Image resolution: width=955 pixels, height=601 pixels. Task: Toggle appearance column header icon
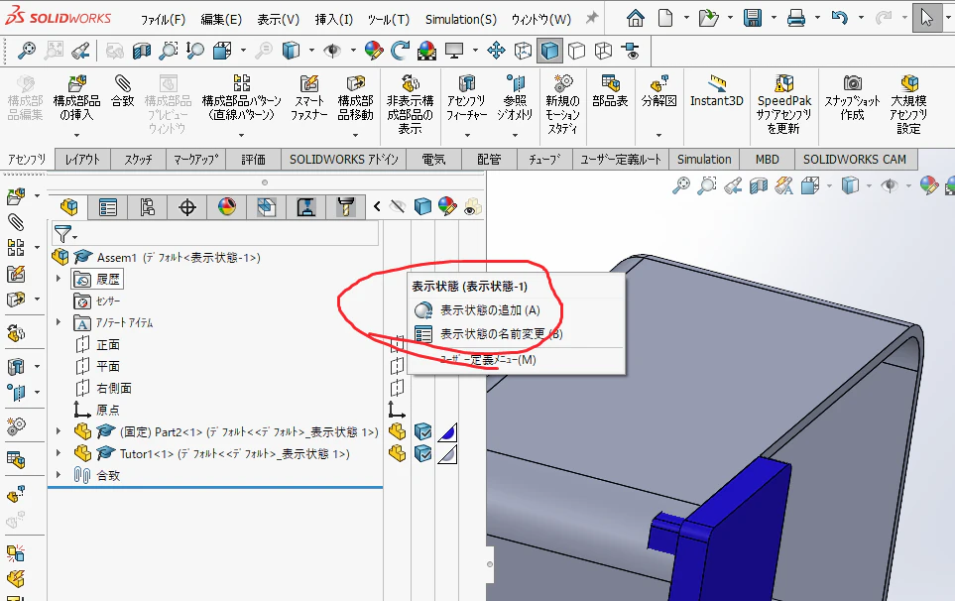point(447,207)
